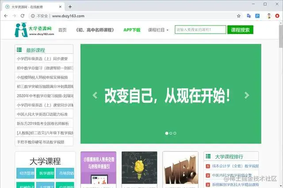Screen dimensions: 283x188
Task: Open the 首页 navigation item
Action: (62, 30)
